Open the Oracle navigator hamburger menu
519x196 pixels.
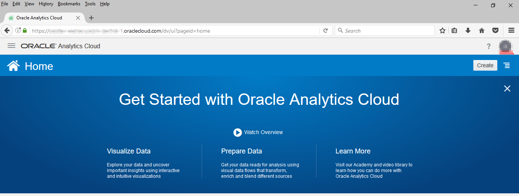click(x=11, y=46)
